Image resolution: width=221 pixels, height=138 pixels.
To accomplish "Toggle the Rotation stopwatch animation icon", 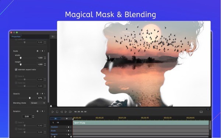I will tap(38, 111).
